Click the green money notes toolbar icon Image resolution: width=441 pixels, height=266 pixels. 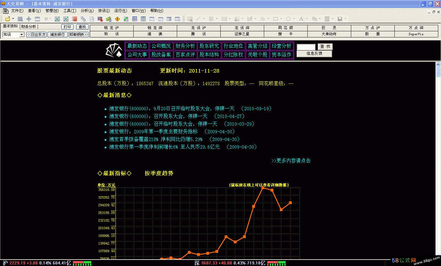(x=108, y=19)
